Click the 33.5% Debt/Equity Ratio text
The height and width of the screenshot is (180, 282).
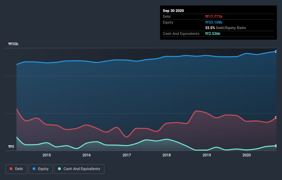click(226, 28)
